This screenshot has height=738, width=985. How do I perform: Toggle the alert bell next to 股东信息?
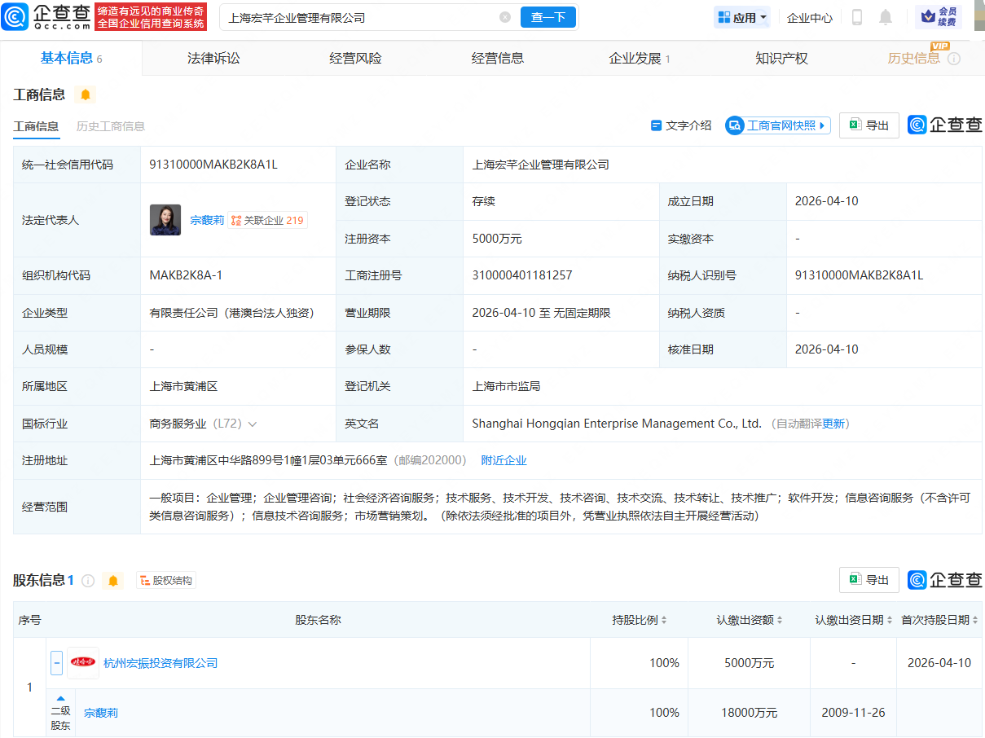[113, 580]
